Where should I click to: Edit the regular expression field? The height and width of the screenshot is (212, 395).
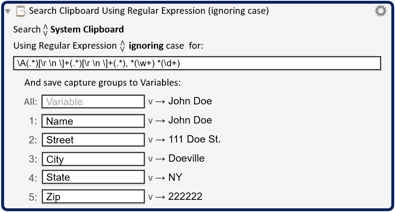pos(197,63)
